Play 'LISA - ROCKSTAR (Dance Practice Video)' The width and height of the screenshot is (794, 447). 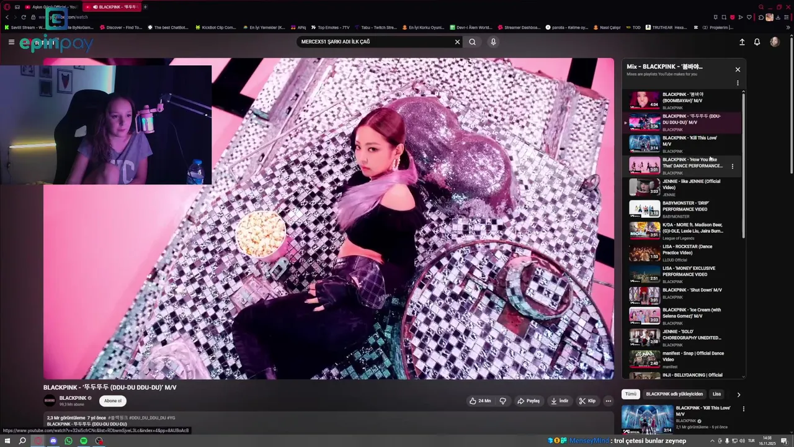[x=682, y=252]
